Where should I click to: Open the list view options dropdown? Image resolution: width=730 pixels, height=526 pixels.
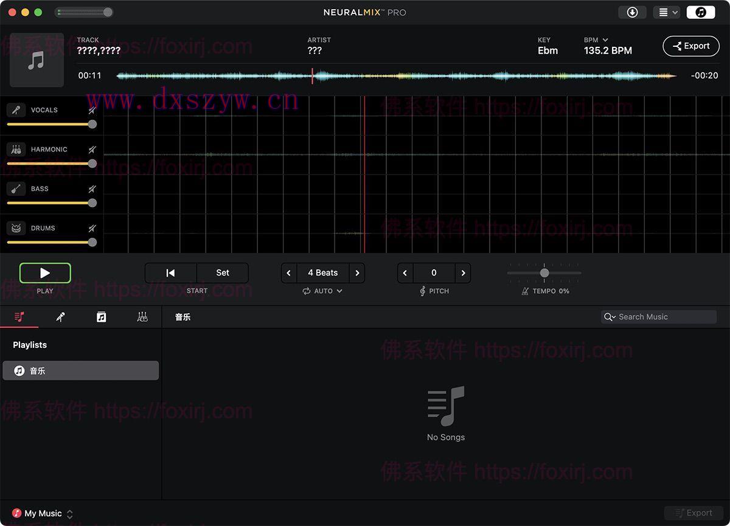tap(667, 12)
